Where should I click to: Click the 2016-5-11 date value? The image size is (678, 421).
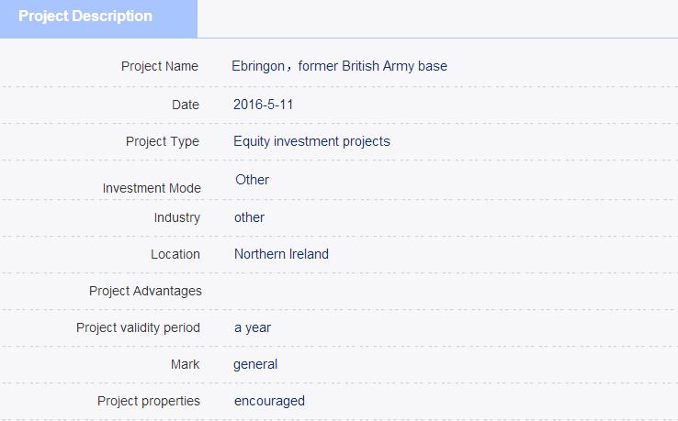click(x=264, y=105)
